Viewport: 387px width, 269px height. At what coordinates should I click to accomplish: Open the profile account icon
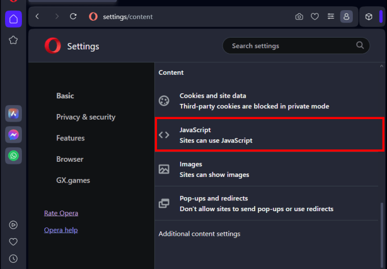(346, 16)
